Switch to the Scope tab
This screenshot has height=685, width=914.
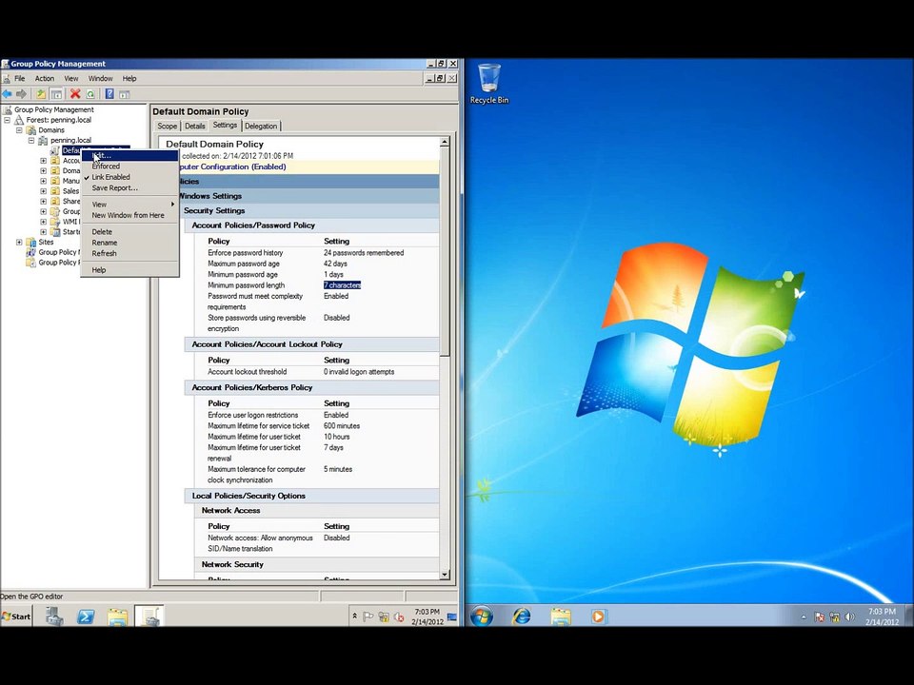click(x=167, y=126)
